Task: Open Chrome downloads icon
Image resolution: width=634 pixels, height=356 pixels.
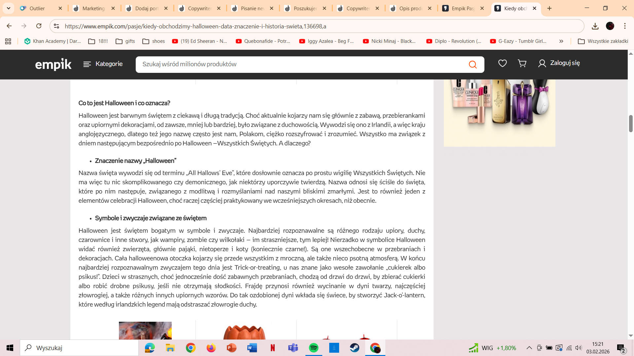Action: (x=595, y=26)
